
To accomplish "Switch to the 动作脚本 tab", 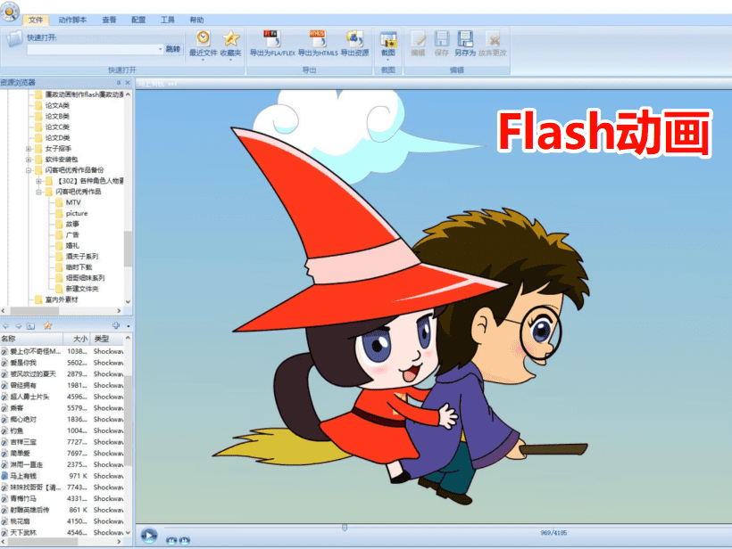I will click(72, 20).
